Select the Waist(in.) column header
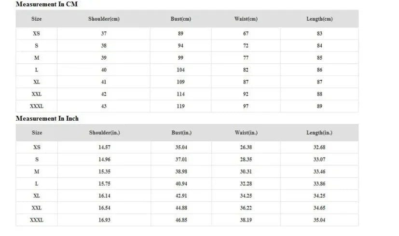399x236 pixels. pyautogui.click(x=246, y=133)
